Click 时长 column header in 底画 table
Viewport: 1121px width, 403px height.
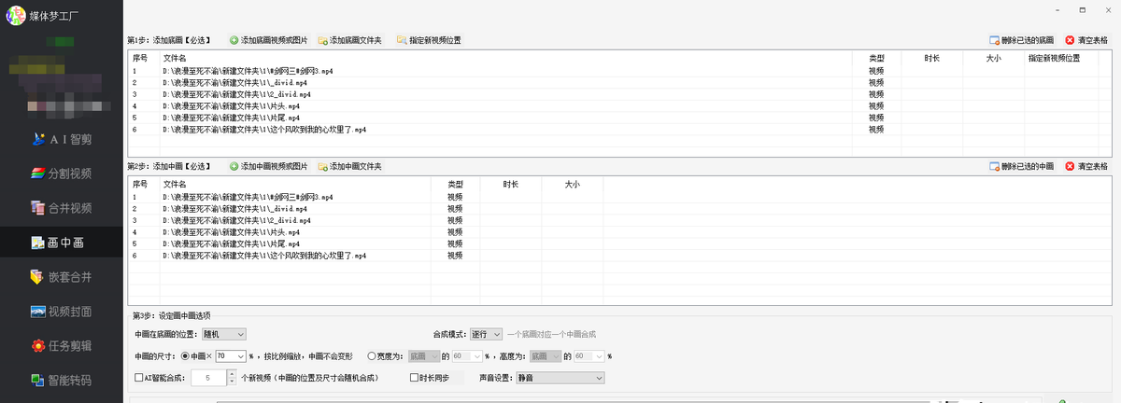pos(931,58)
